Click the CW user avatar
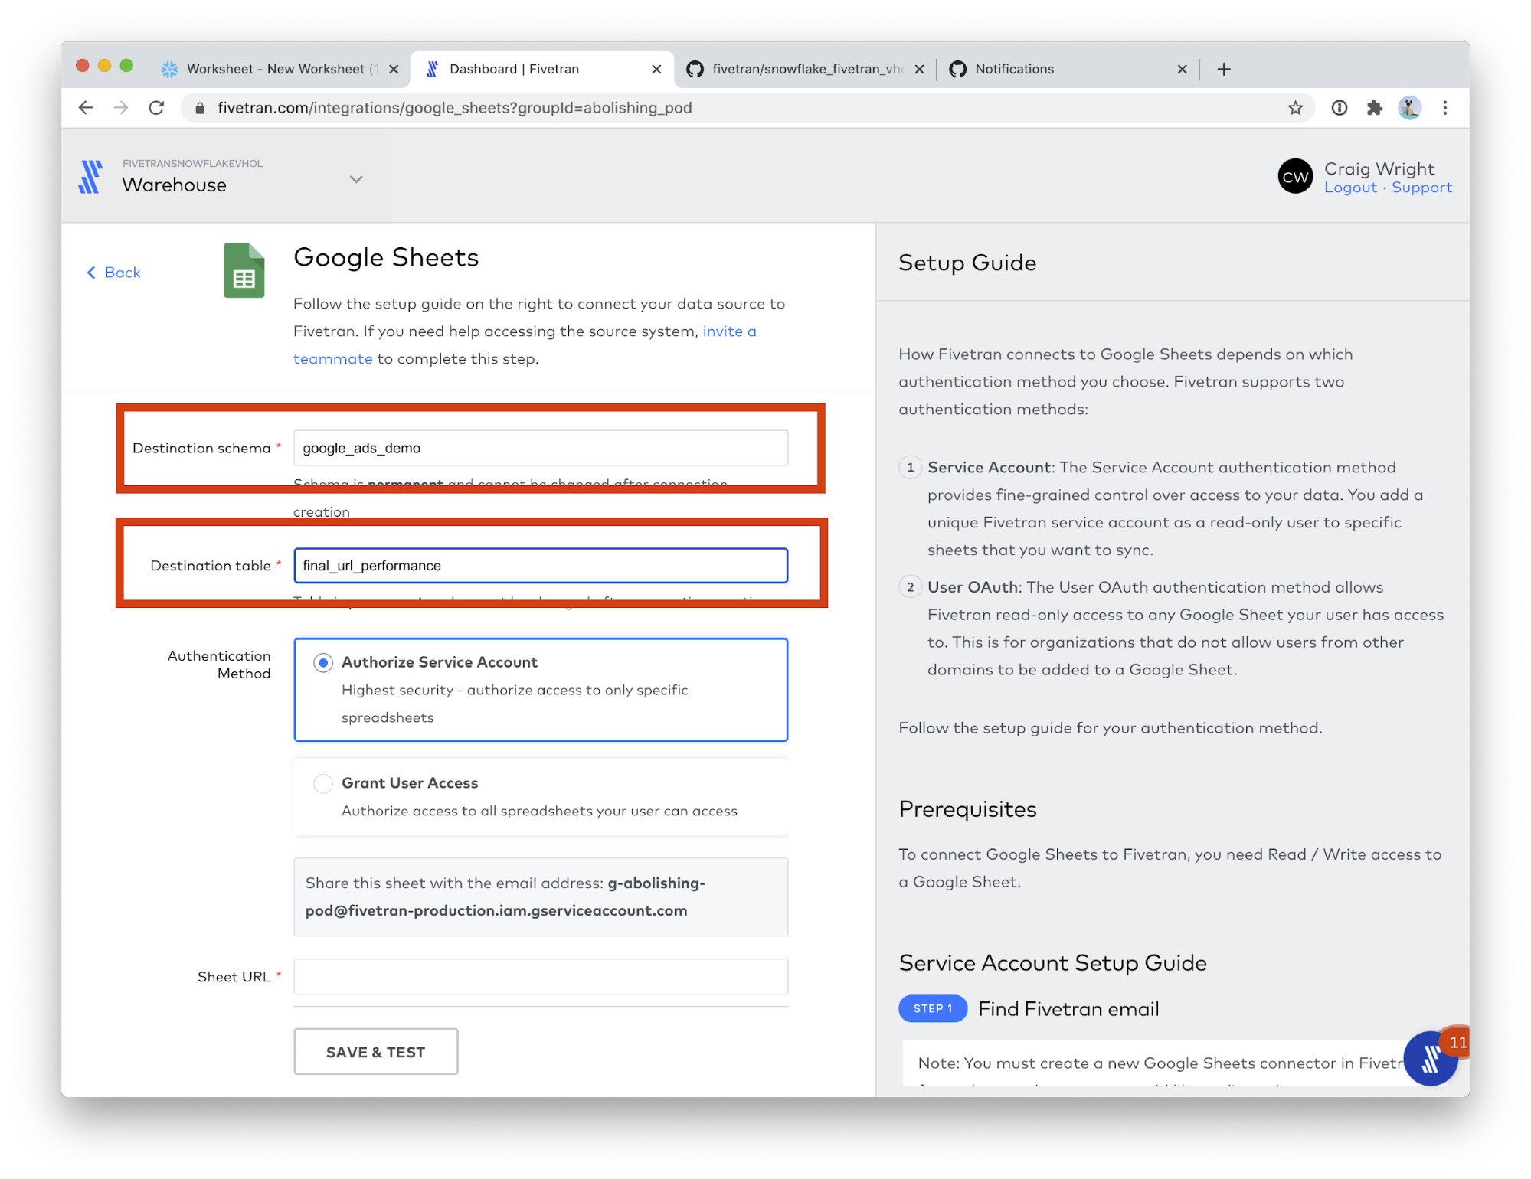 pyautogui.click(x=1295, y=177)
